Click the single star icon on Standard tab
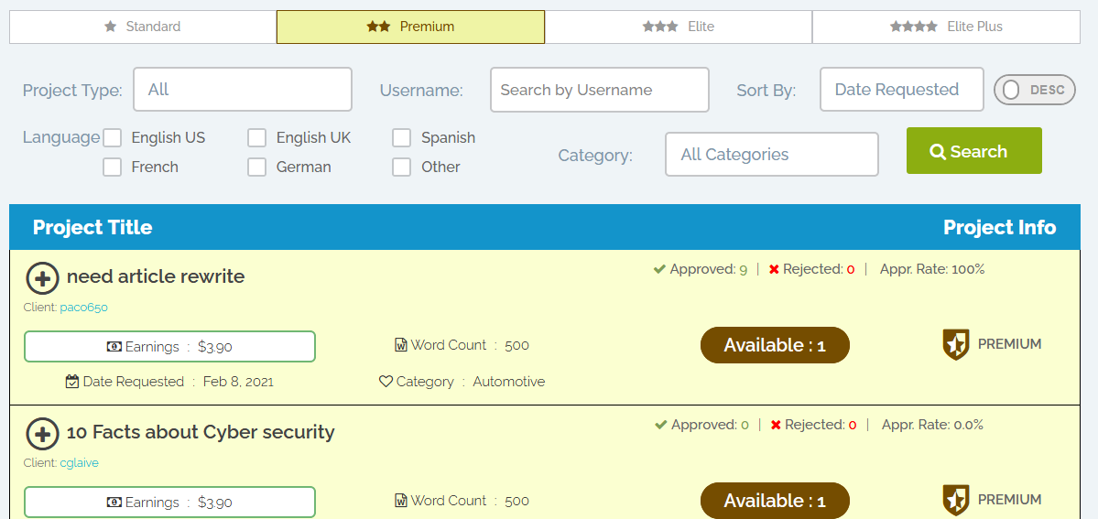The height and width of the screenshot is (519, 1098). (x=110, y=27)
